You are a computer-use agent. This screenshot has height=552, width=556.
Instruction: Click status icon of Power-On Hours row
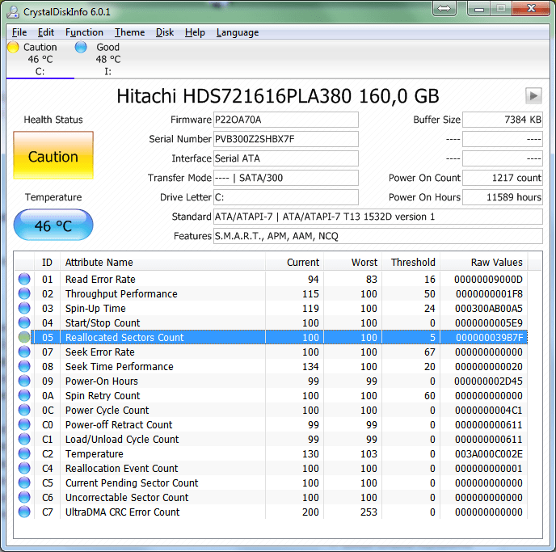point(24,381)
